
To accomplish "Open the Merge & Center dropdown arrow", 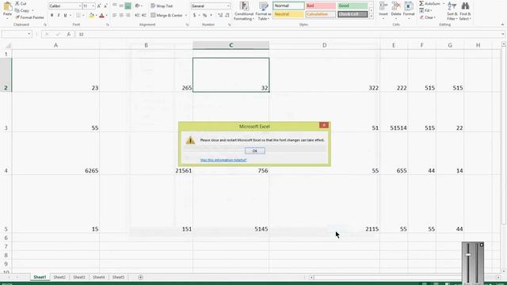I will (186, 15).
